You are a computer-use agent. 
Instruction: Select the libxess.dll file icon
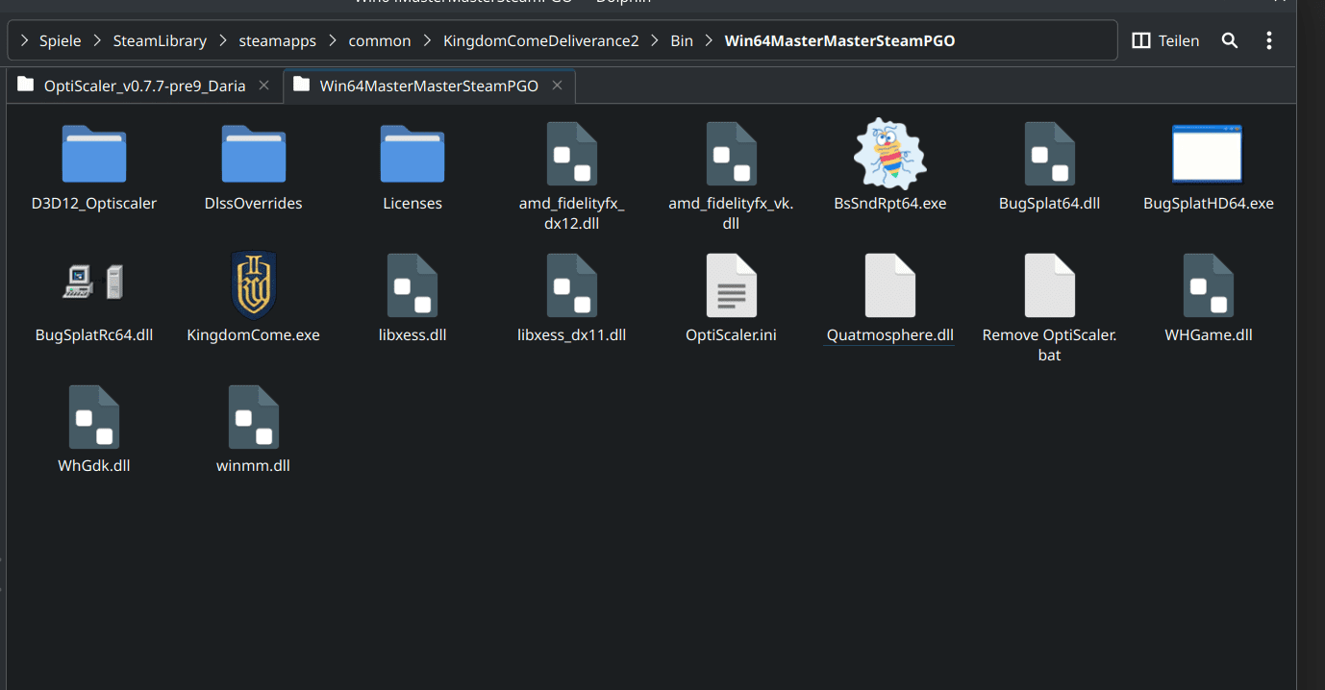pos(412,285)
